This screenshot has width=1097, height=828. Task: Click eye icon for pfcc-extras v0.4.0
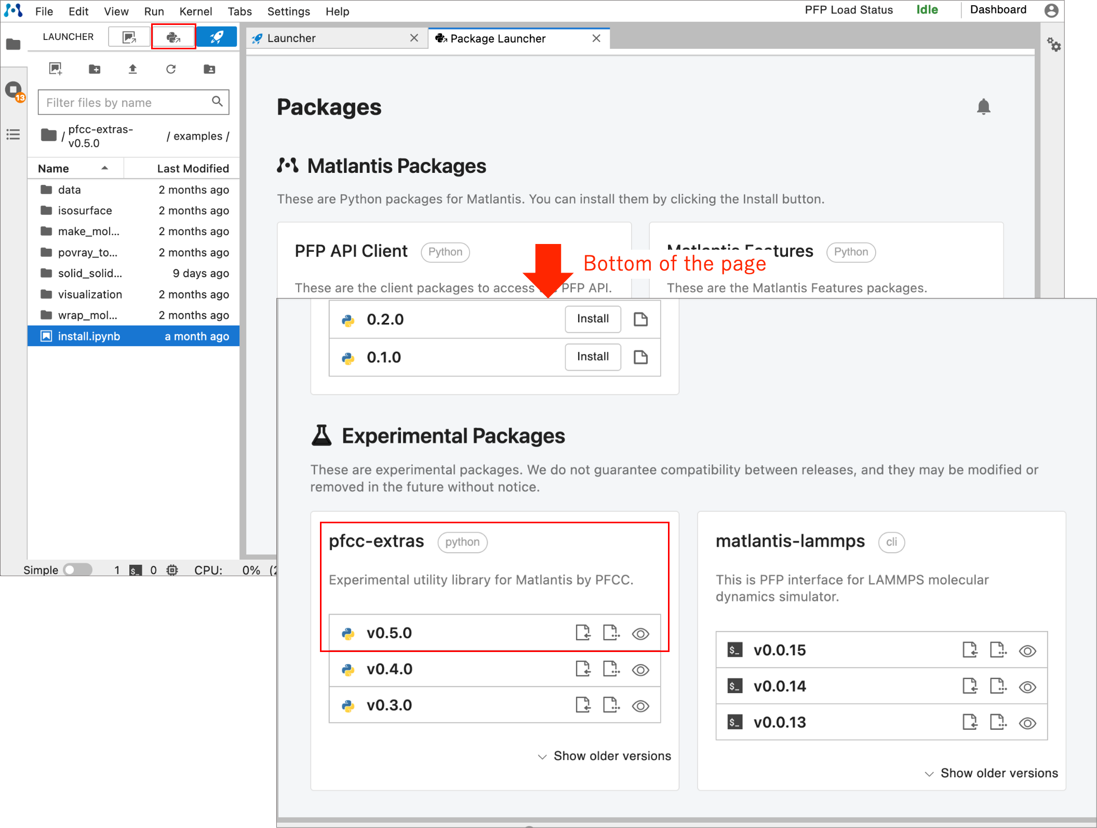tap(640, 670)
